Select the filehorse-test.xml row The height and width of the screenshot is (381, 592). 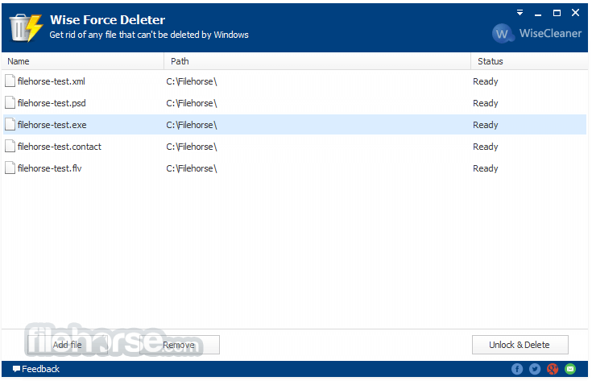click(x=295, y=81)
